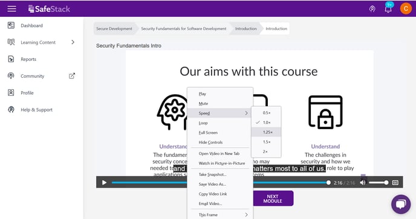The image size is (416, 219).
Task: Click the SafeStack logo
Action: (49, 9)
